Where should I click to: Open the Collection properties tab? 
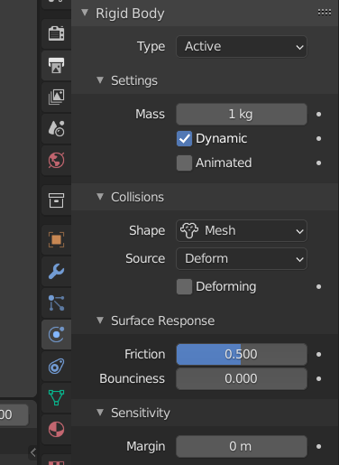[x=57, y=200]
